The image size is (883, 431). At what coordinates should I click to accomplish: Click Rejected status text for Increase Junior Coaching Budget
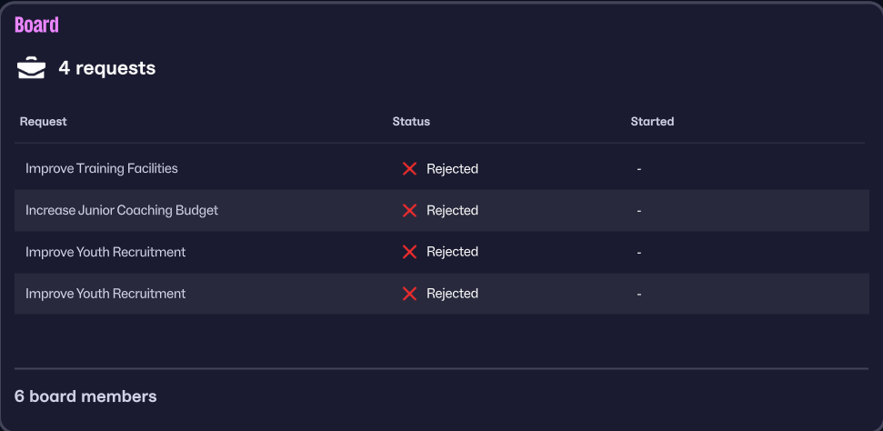click(x=452, y=210)
